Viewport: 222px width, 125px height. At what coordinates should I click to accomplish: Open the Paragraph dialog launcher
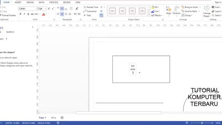[80, 20]
